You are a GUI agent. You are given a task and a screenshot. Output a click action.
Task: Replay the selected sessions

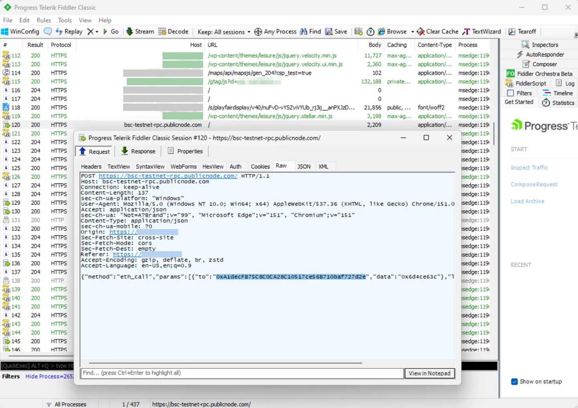[69, 31]
